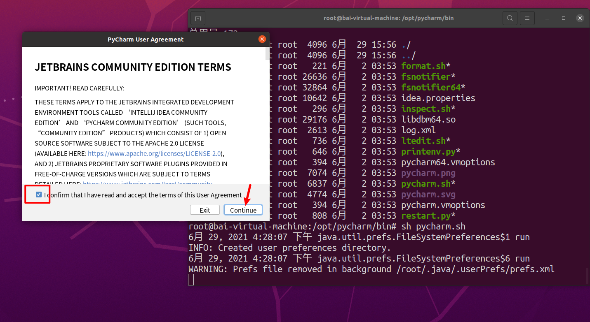This screenshot has height=322, width=590.
Task: Click the terminal title bar text
Action: [x=389, y=18]
